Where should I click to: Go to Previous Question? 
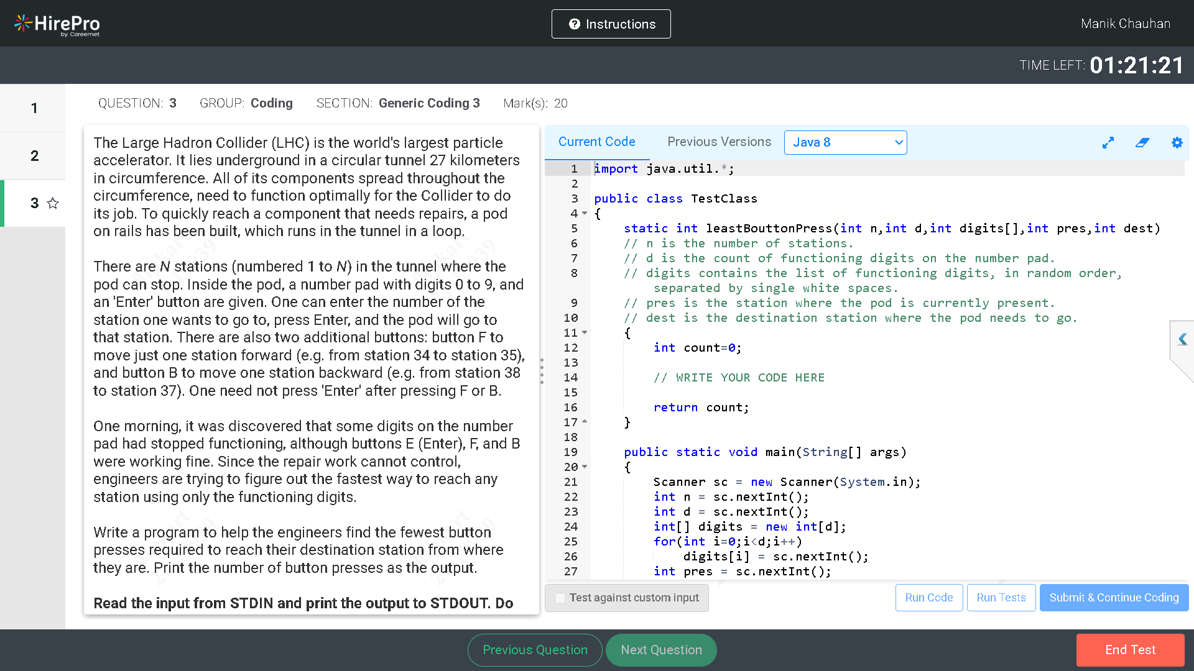(535, 650)
